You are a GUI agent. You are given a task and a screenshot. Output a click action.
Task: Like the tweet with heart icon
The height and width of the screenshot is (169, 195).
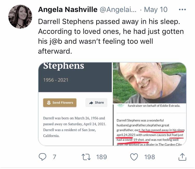point(134,157)
